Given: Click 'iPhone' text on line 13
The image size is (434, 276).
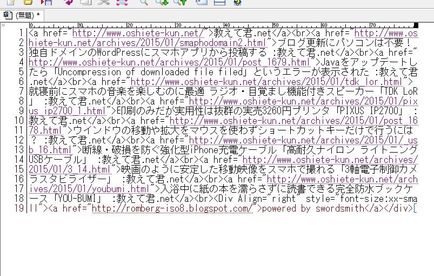Looking at the screenshot, I should (x=204, y=150).
